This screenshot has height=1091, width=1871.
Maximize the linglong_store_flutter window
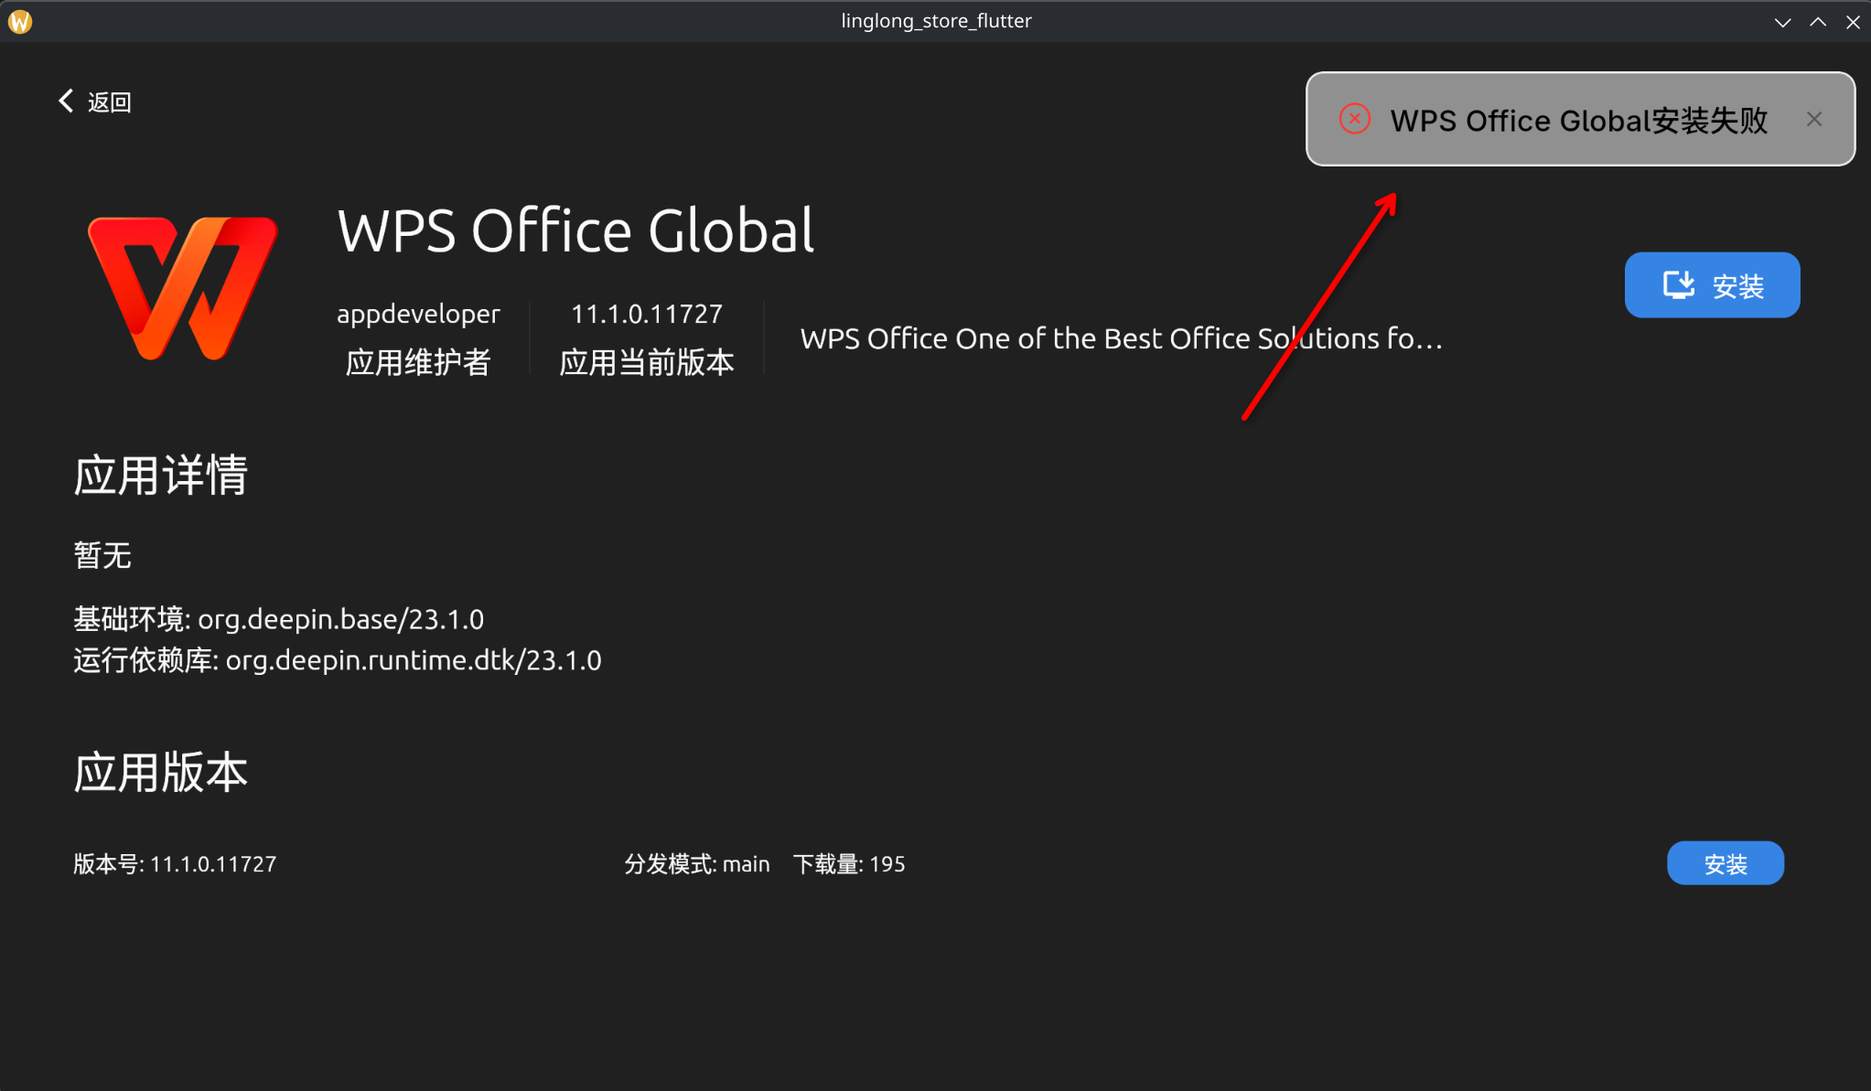pyautogui.click(x=1818, y=21)
